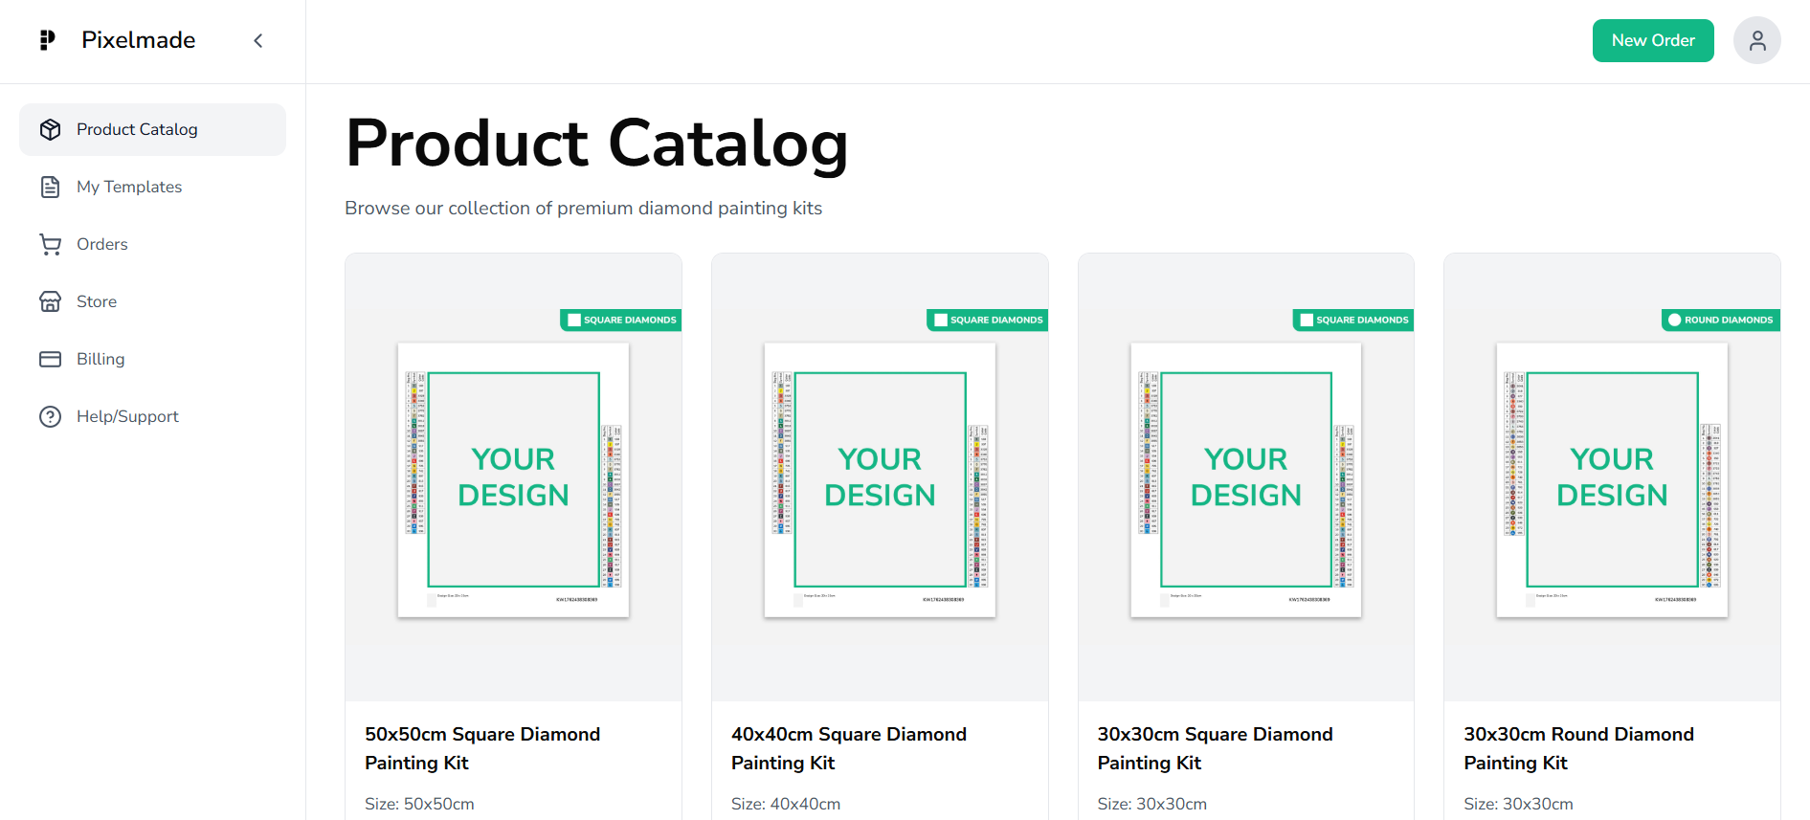Click the Store shop icon
This screenshot has height=820, width=1810.
(x=51, y=301)
